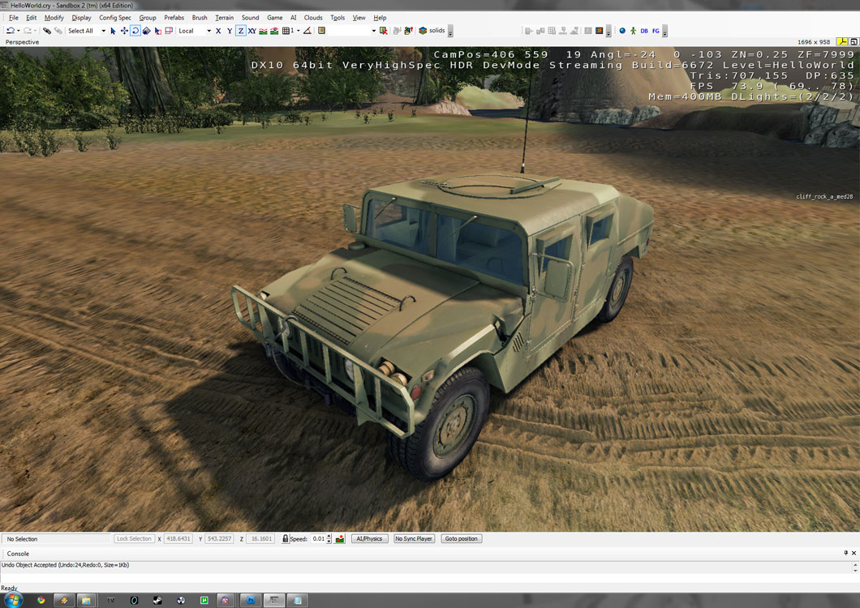Click the ruler book icon
This screenshot has width=860, height=608.
tap(321, 31)
